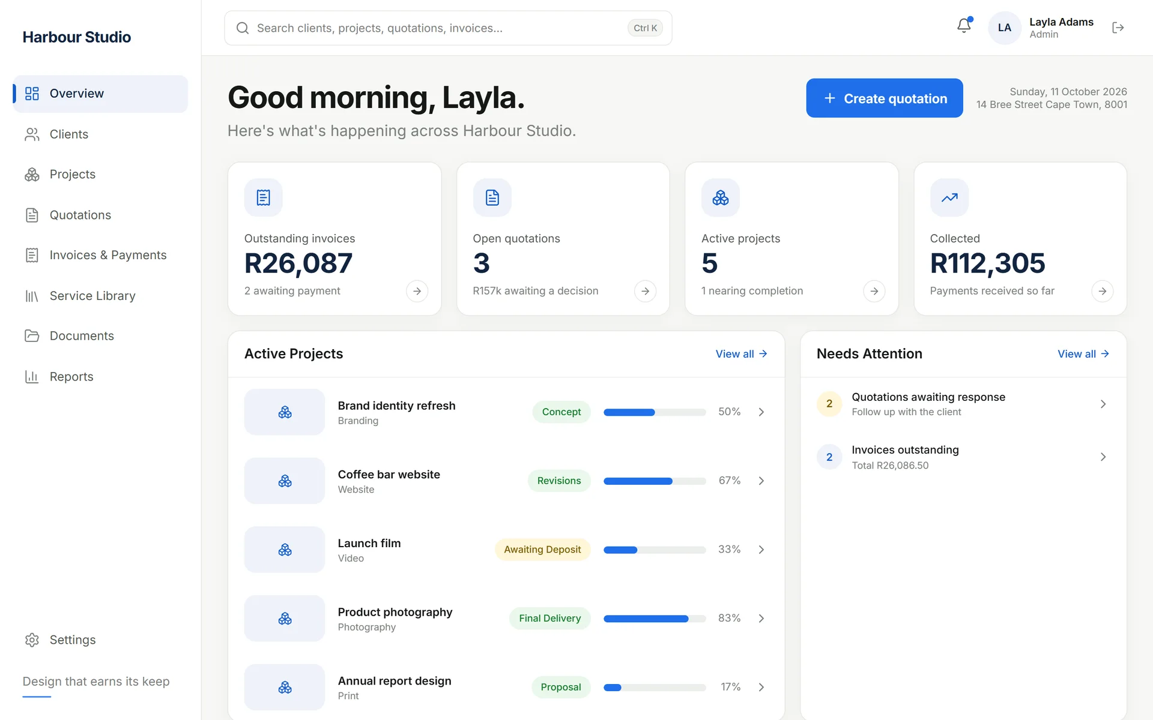Viewport: 1153px width, 720px height.
Task: Open Projects in the sidebar
Action: pos(100,175)
